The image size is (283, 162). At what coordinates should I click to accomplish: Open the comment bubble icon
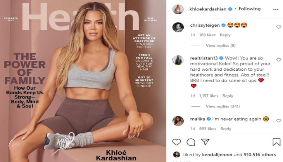[x=191, y=142]
